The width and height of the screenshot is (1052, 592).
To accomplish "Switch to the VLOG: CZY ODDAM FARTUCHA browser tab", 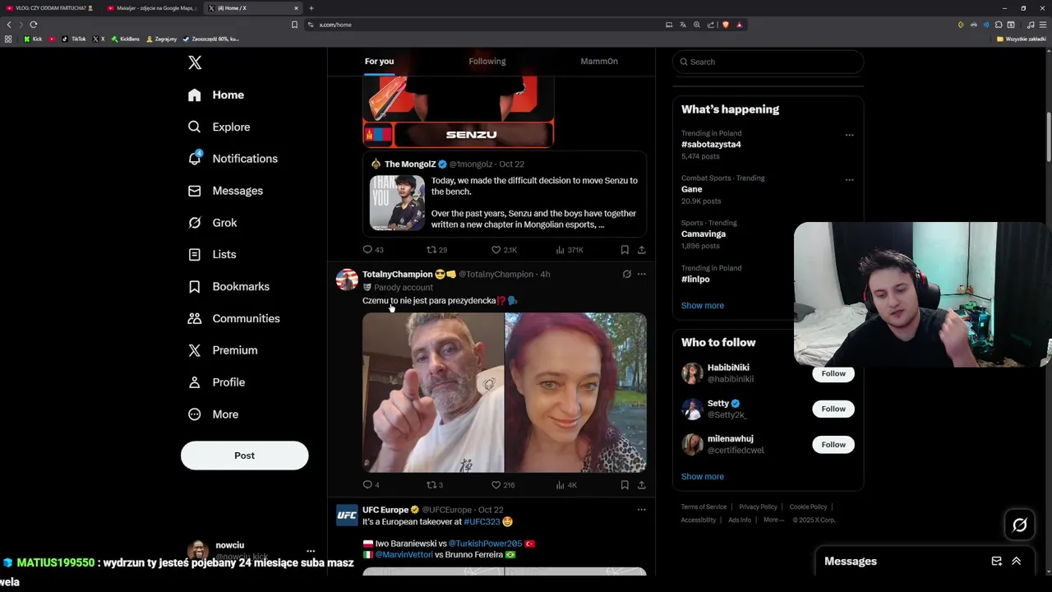I will (x=51, y=8).
